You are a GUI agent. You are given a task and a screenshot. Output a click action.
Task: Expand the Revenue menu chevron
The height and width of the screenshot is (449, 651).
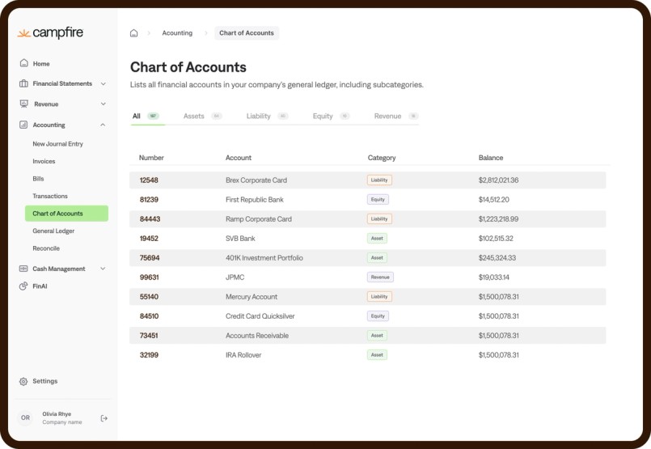[104, 104]
